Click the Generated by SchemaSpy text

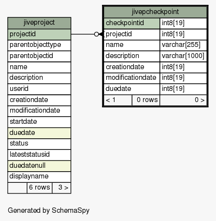(x=48, y=210)
